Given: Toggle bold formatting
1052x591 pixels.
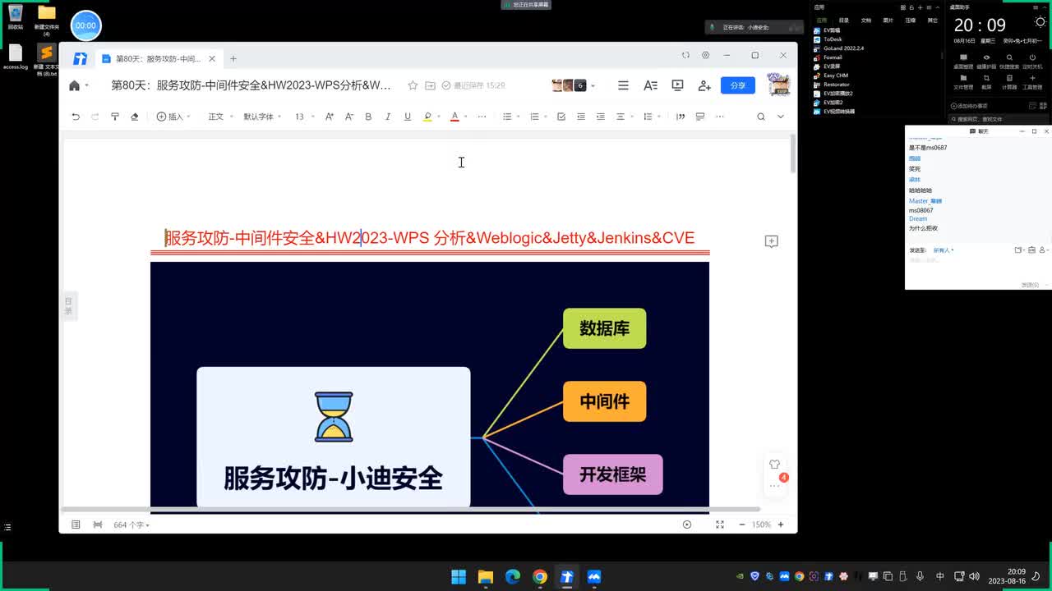Looking at the screenshot, I should pos(368,117).
